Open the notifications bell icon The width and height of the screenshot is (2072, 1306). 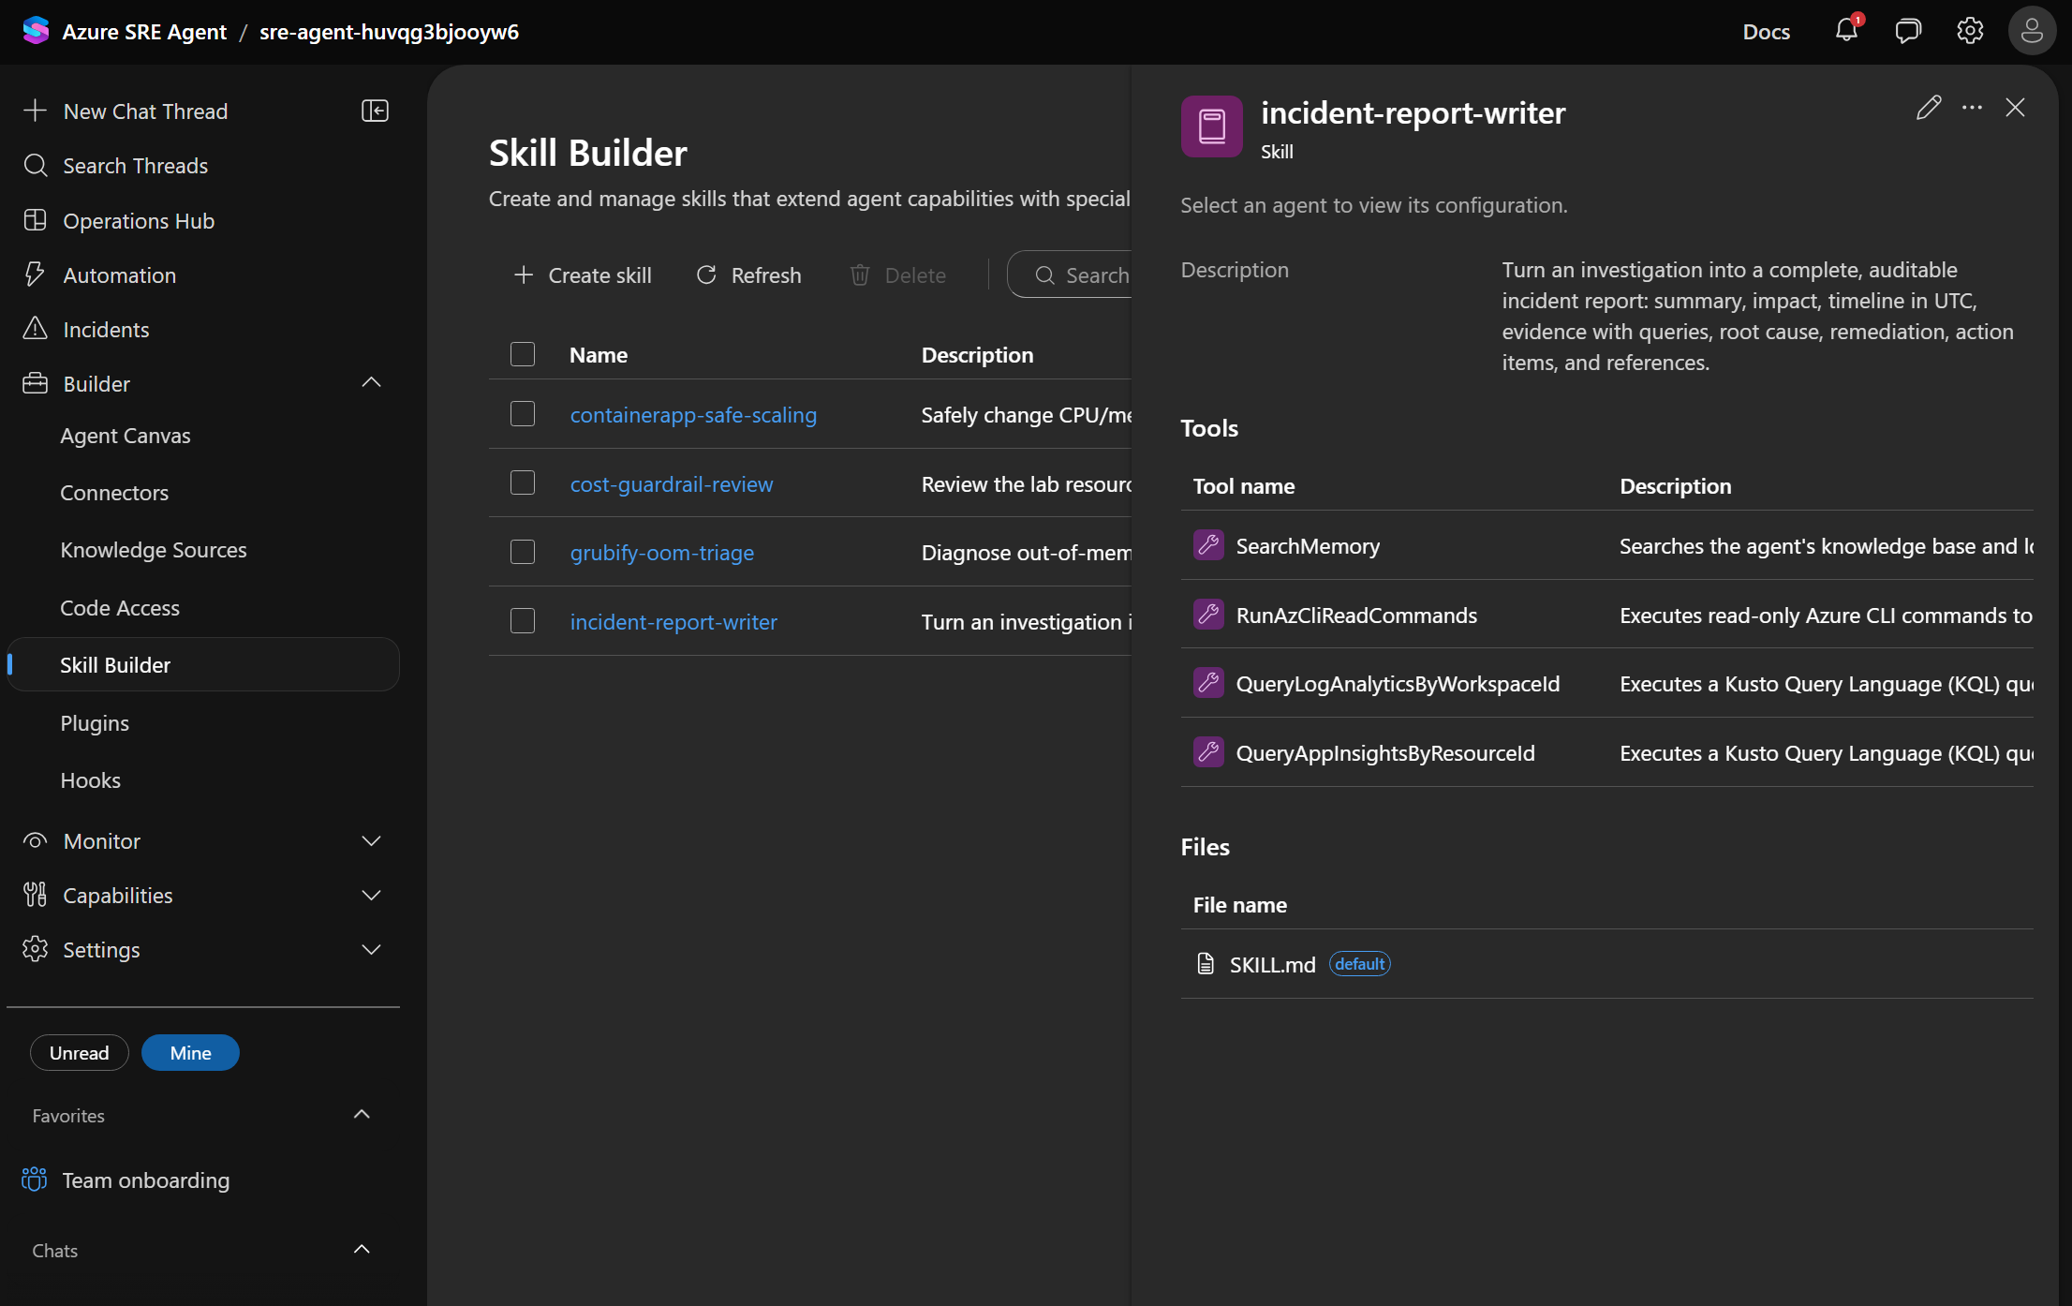[1846, 30]
